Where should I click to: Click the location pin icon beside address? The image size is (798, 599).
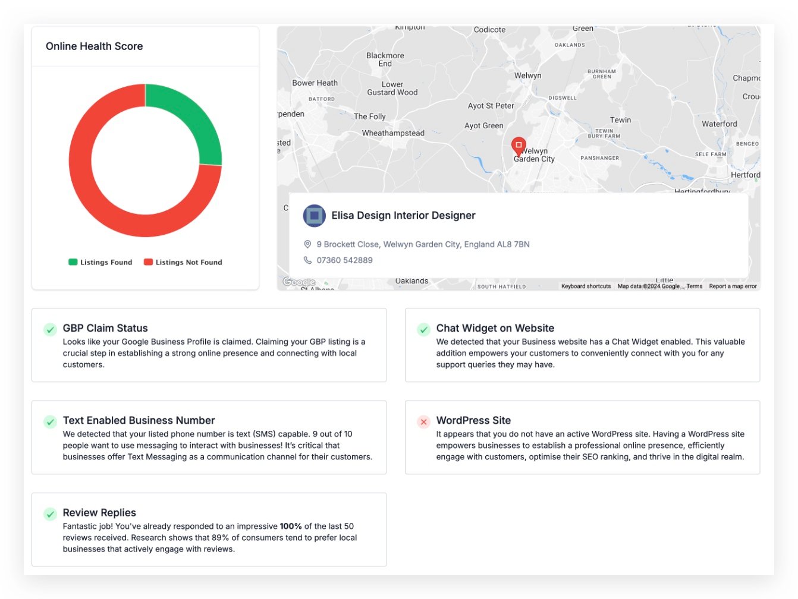(x=307, y=244)
